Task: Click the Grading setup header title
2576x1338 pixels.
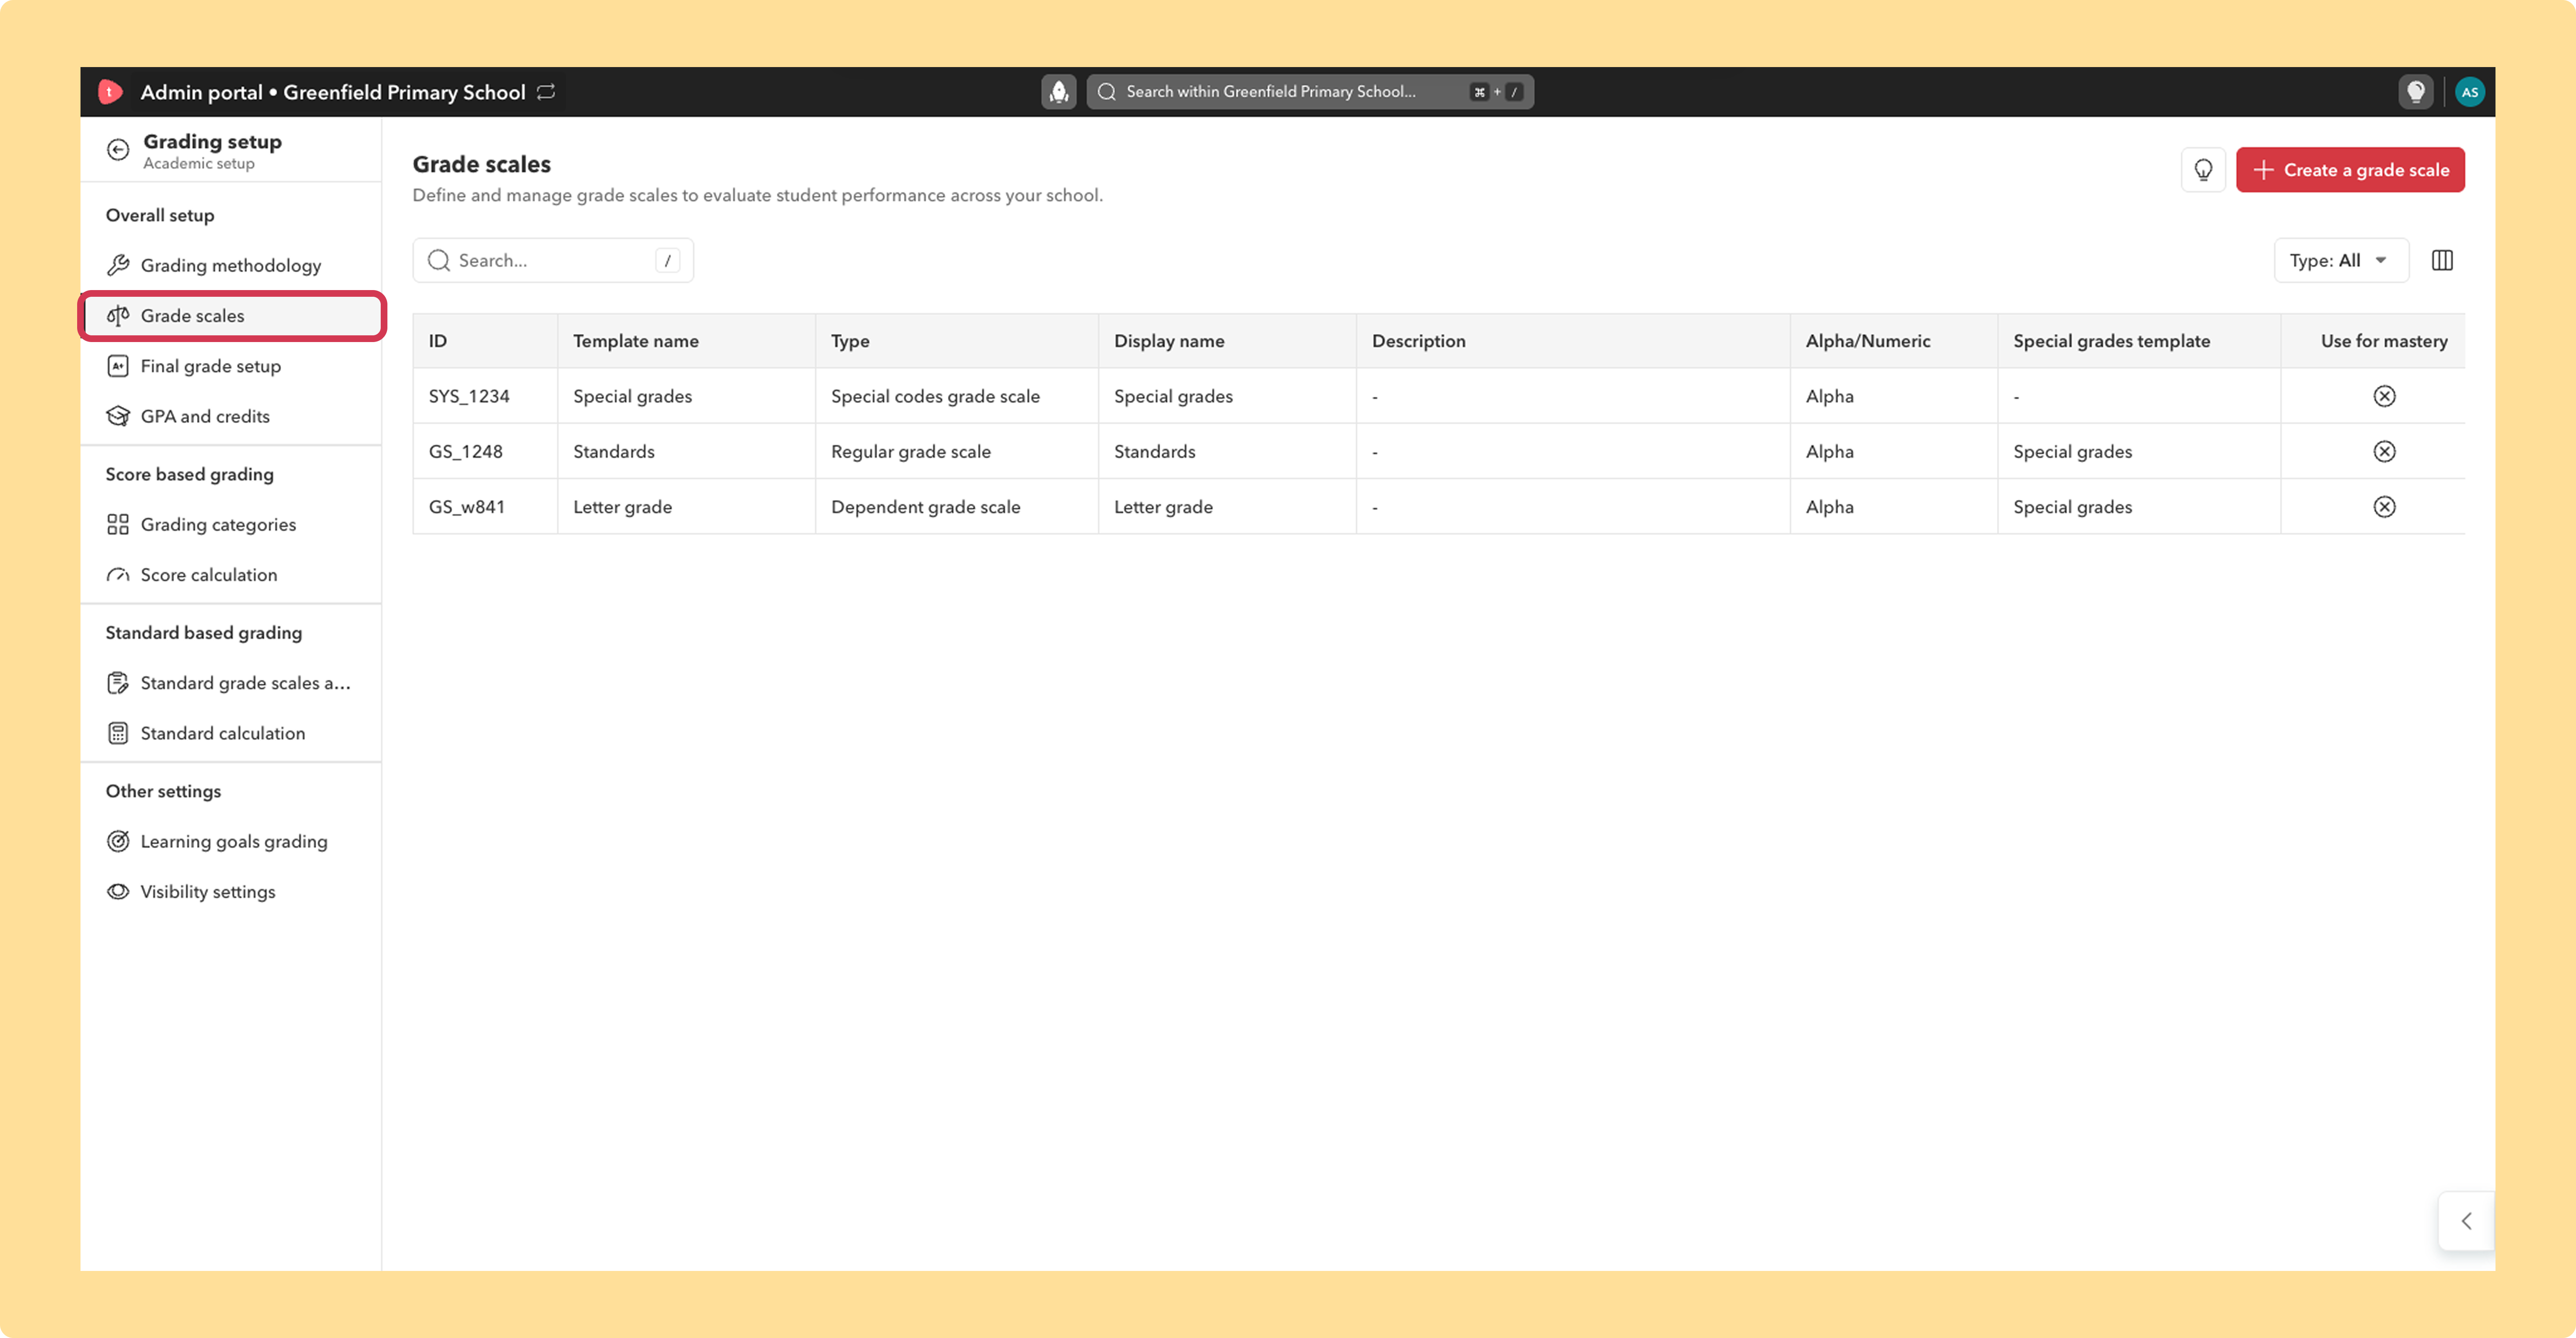Action: tap(212, 142)
